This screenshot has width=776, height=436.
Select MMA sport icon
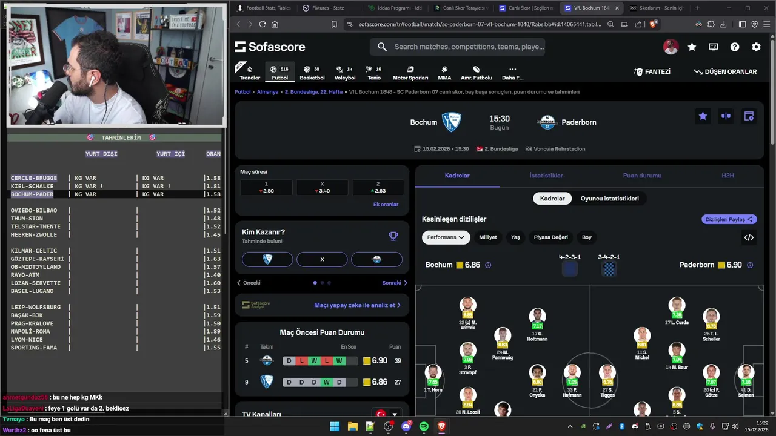click(444, 73)
